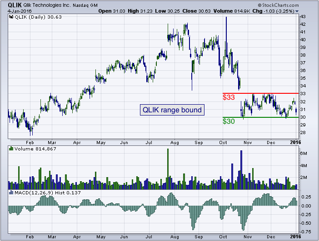The height and width of the screenshot is (241, 319).
Task: Select the 'QLIK range bound' annotation box
Action: pyautogui.click(x=172, y=110)
